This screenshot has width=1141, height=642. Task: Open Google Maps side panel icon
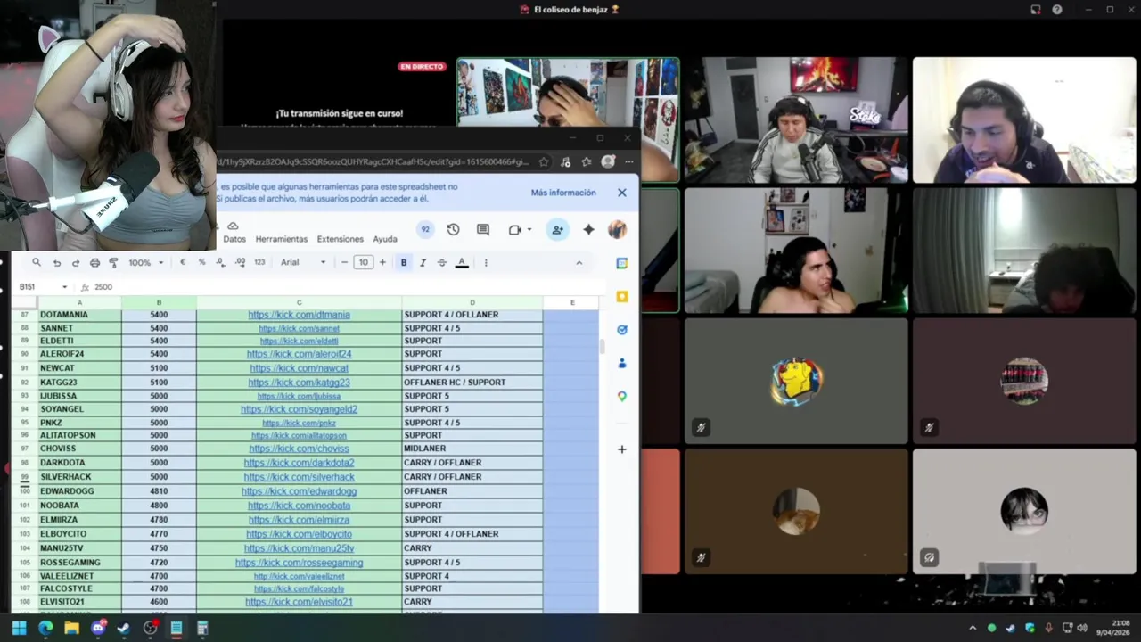pyautogui.click(x=622, y=396)
